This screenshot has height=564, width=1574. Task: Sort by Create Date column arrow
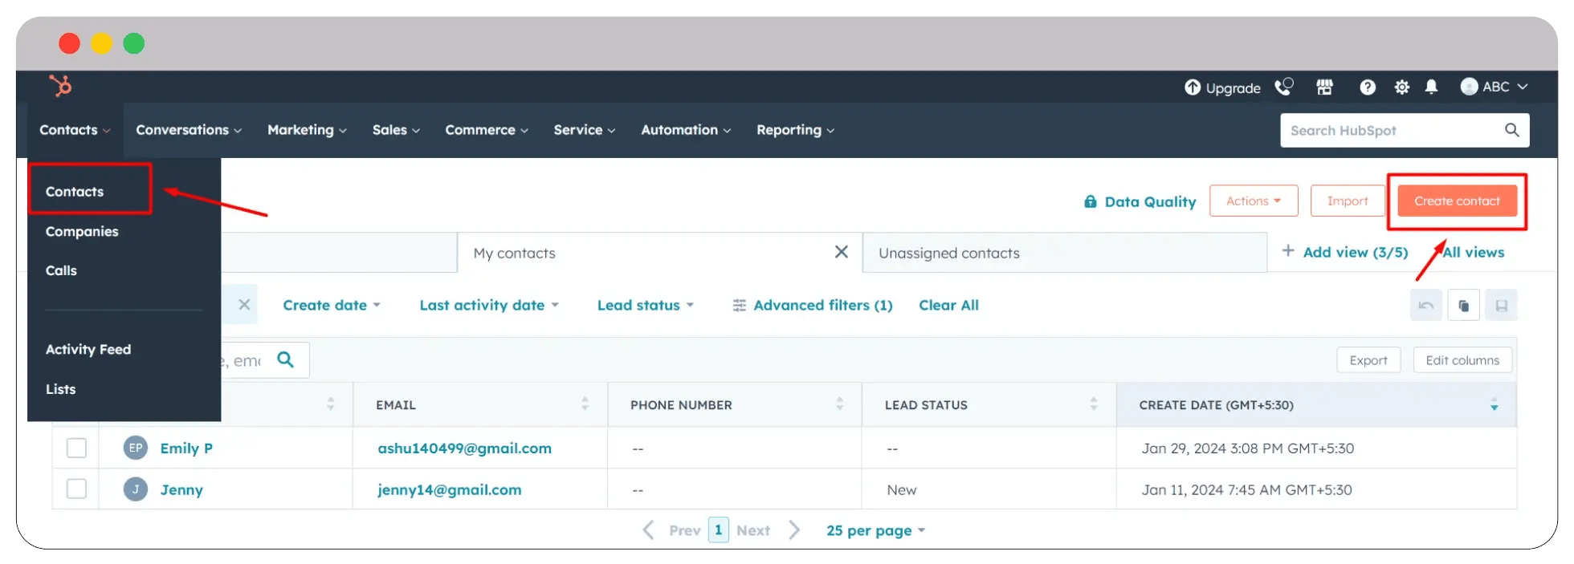point(1494,404)
